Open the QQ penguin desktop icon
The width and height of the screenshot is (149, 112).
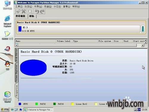click(x=7, y=65)
